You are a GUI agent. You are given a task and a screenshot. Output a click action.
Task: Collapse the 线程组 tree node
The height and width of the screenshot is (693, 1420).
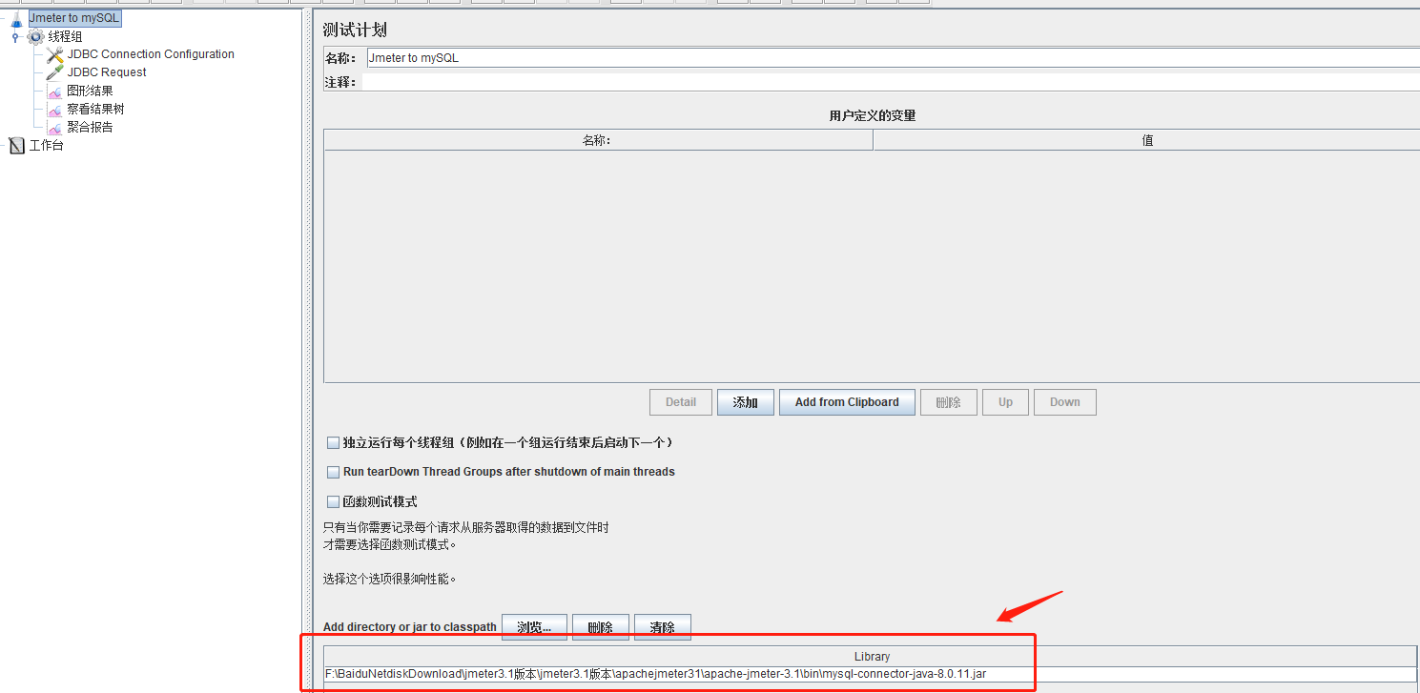(x=15, y=36)
